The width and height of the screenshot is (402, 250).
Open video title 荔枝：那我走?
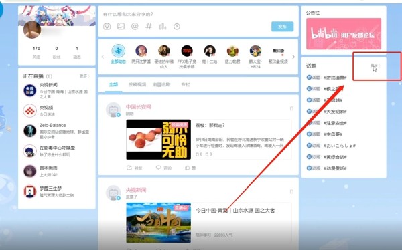(210, 125)
